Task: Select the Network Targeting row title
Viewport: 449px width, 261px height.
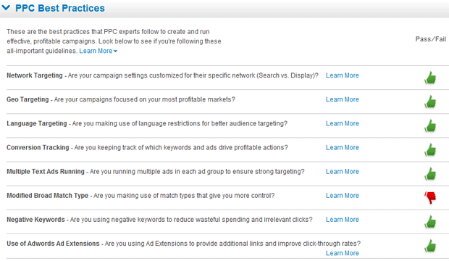Action: click(35, 75)
